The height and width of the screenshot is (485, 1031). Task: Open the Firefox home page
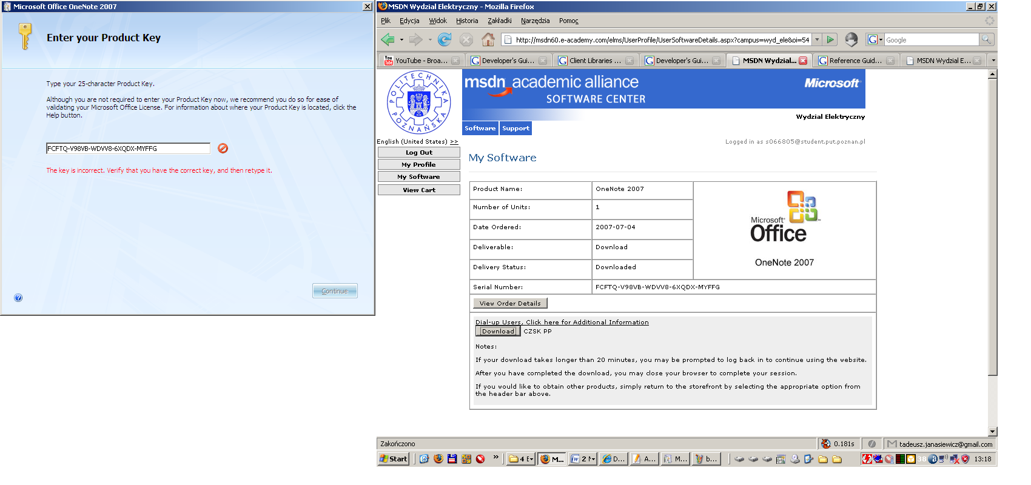click(488, 39)
